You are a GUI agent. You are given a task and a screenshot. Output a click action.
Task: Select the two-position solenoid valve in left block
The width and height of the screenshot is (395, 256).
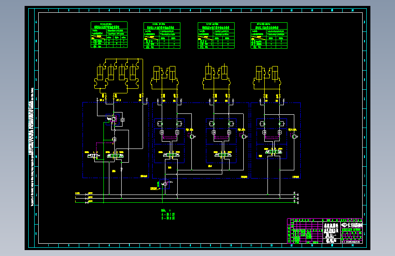pos(94,156)
